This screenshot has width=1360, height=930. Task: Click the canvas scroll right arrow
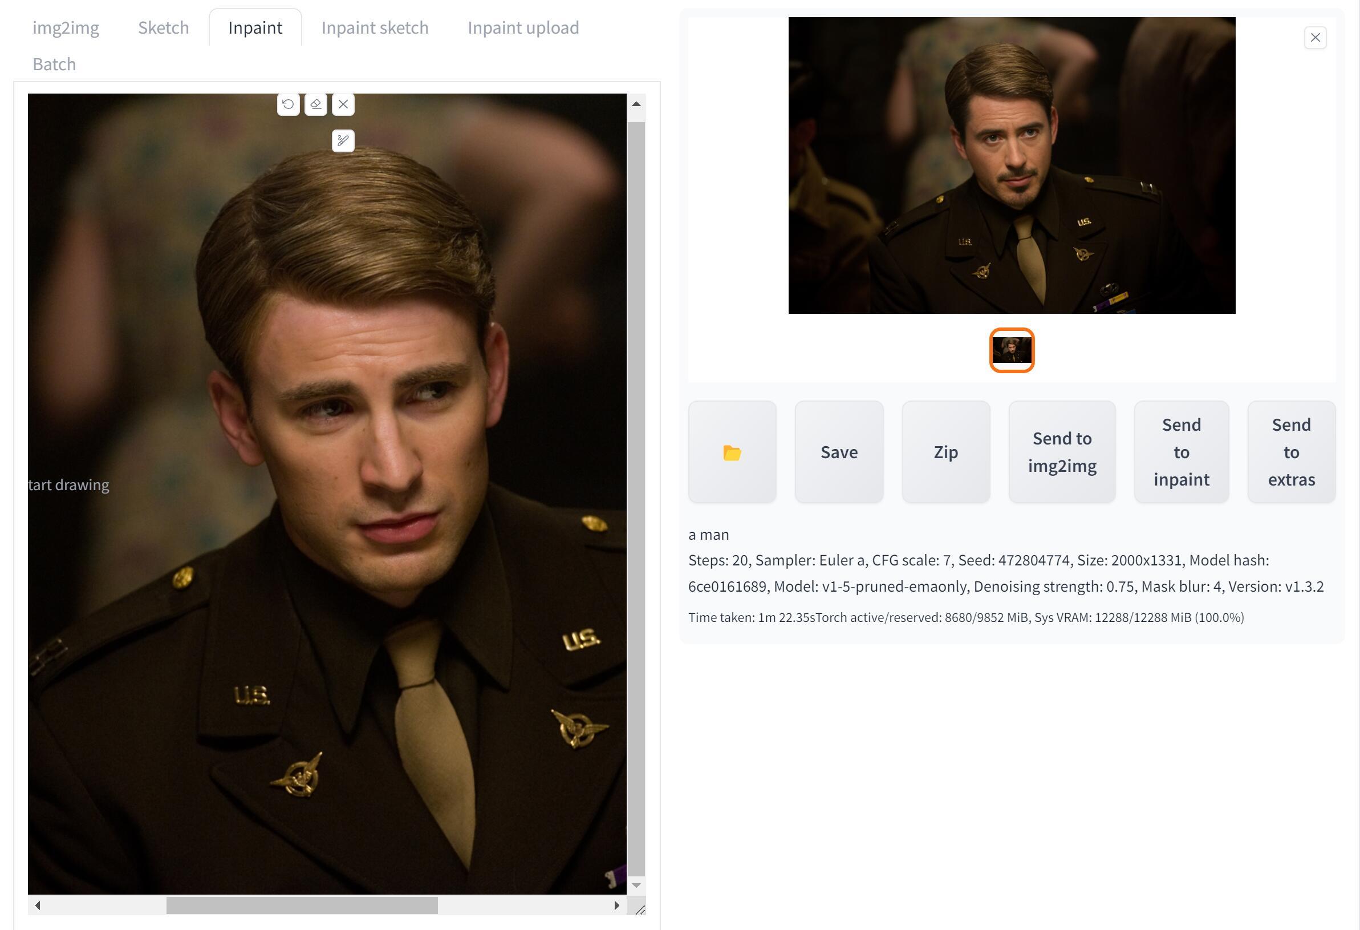pos(617,905)
